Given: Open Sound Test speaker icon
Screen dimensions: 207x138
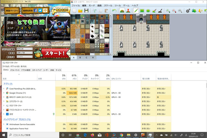Looking at the screenshot, I should pyautogui.click(x=200, y=11).
